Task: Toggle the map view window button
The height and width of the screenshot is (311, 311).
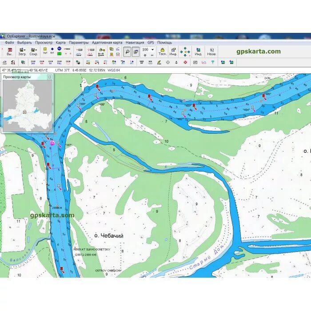Action: pyautogui.click(x=136, y=52)
